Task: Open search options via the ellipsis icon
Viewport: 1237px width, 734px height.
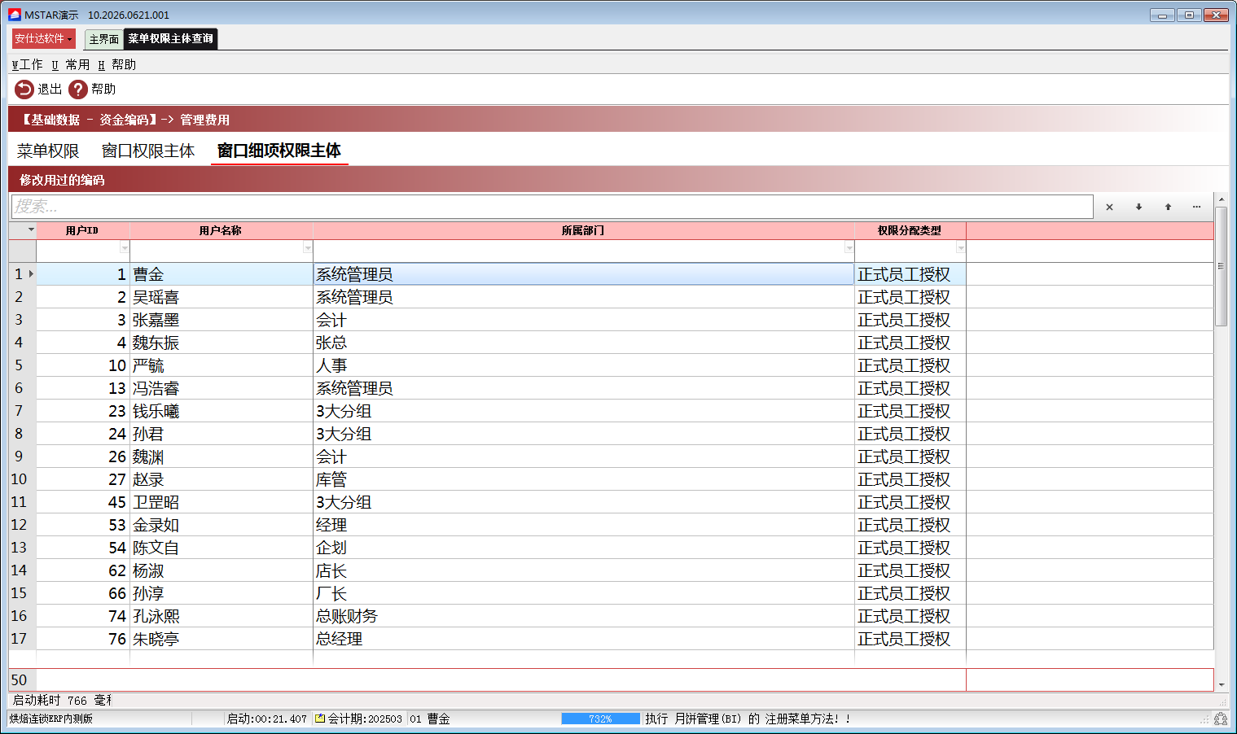Action: (1196, 207)
